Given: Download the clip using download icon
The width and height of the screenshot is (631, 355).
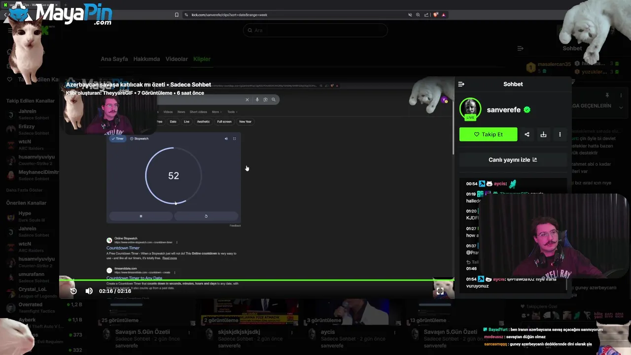Looking at the screenshot, I should coord(543,134).
